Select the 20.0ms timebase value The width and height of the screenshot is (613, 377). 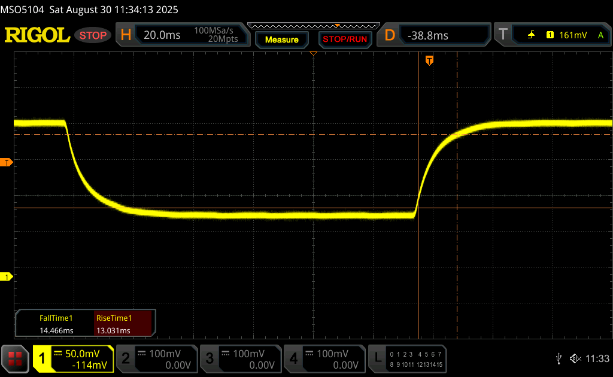[162, 35]
